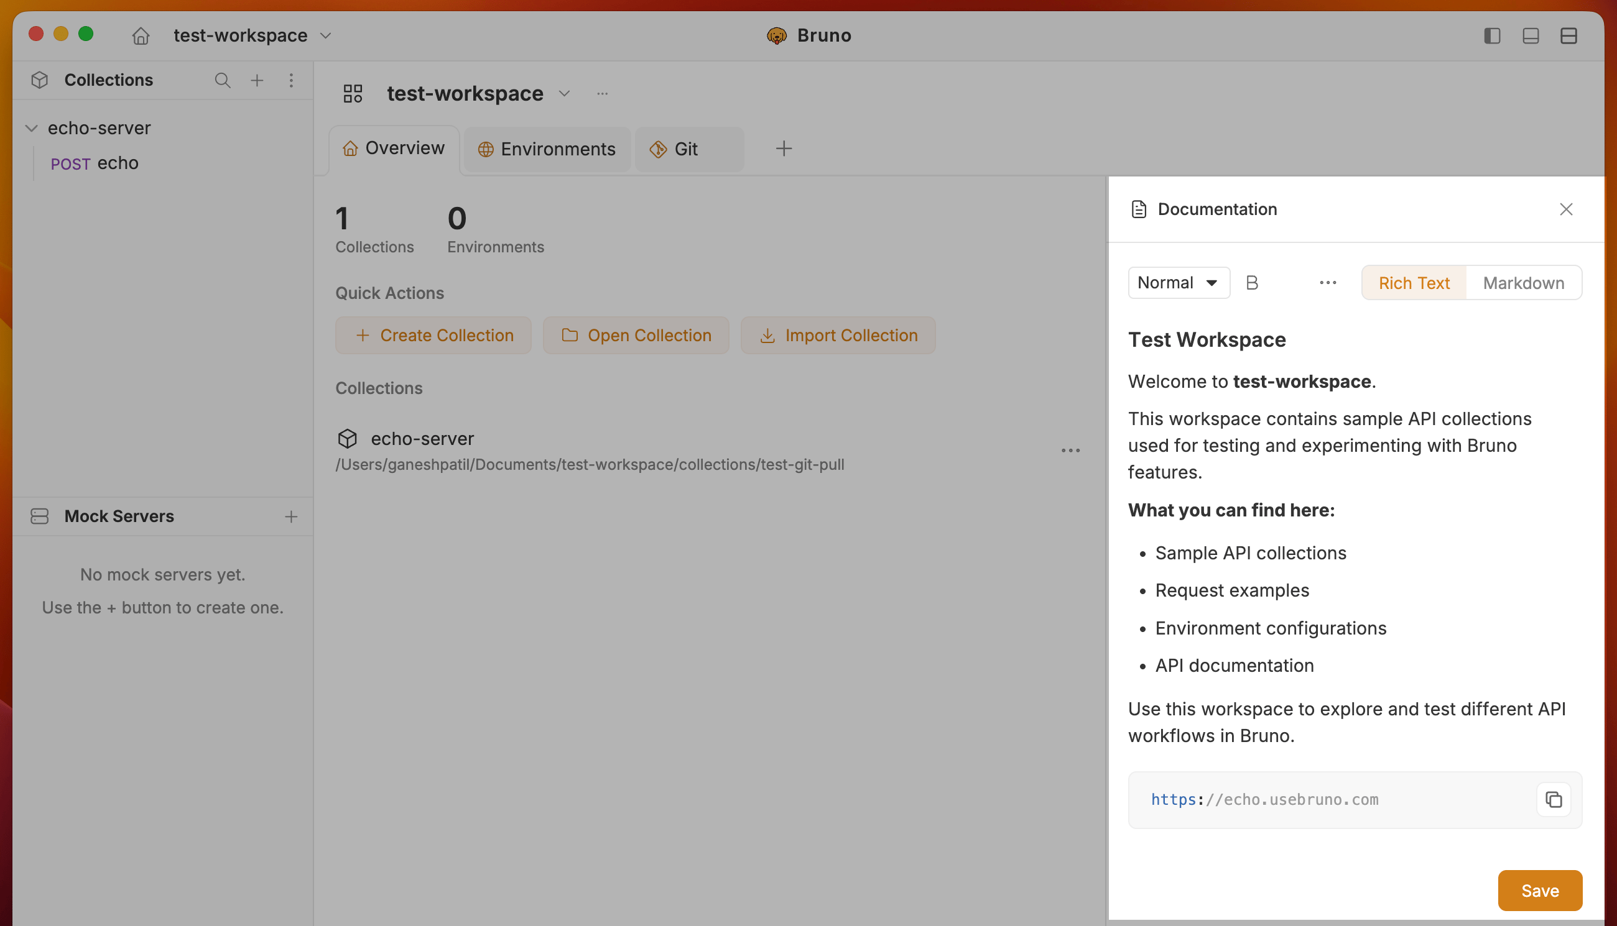The image size is (1617, 926).
Task: Click the 'Environment configurations' bullet
Action: point(1271,628)
